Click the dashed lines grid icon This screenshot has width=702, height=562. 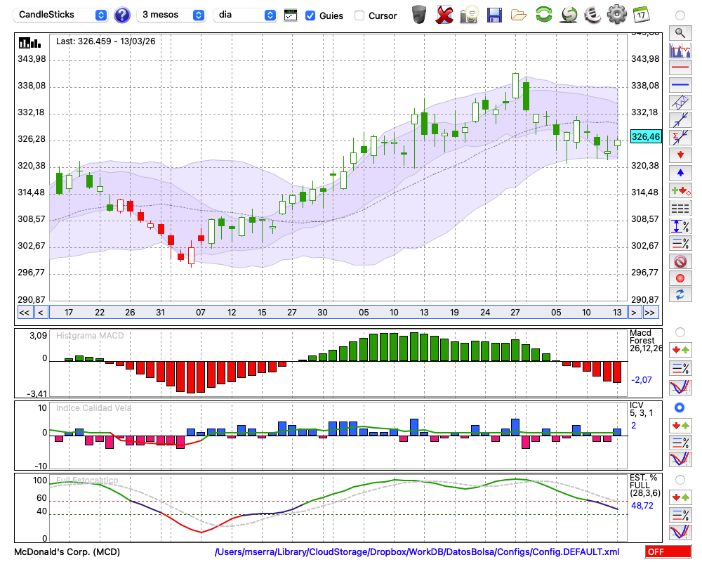(x=680, y=209)
